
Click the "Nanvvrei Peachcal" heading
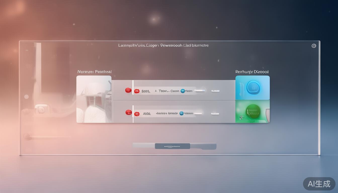pyautogui.click(x=94, y=72)
